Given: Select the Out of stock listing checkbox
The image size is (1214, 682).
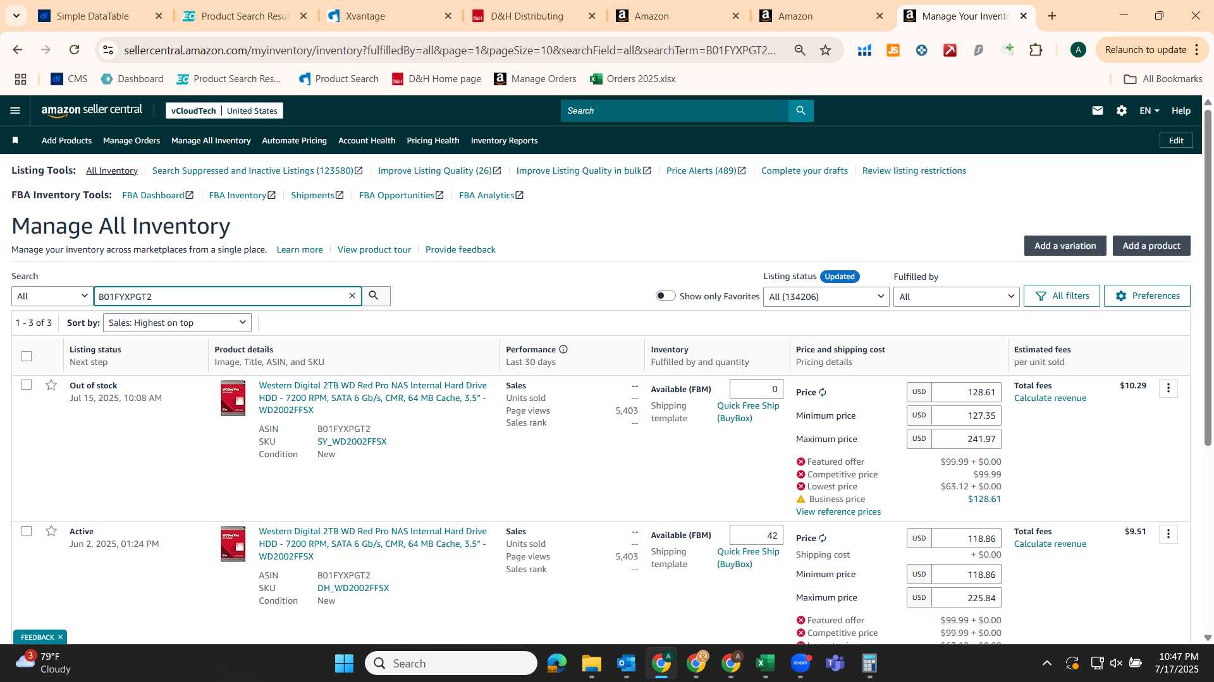Looking at the screenshot, I should point(27,385).
